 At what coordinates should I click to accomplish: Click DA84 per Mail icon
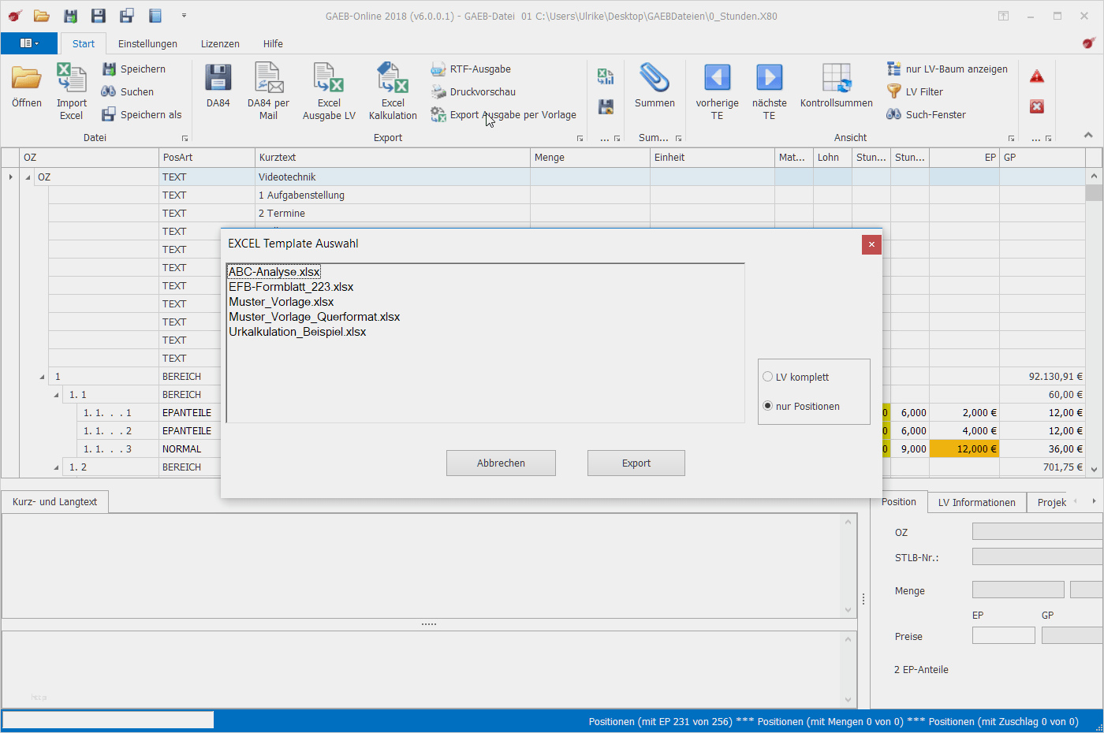pyautogui.click(x=268, y=80)
